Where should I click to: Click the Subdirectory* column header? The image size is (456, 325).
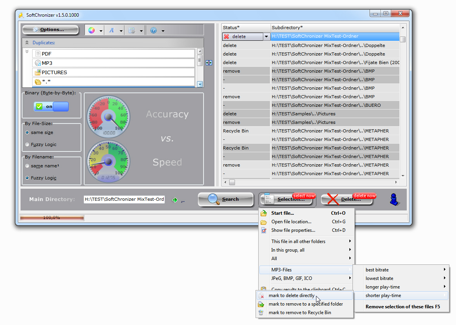335,28
